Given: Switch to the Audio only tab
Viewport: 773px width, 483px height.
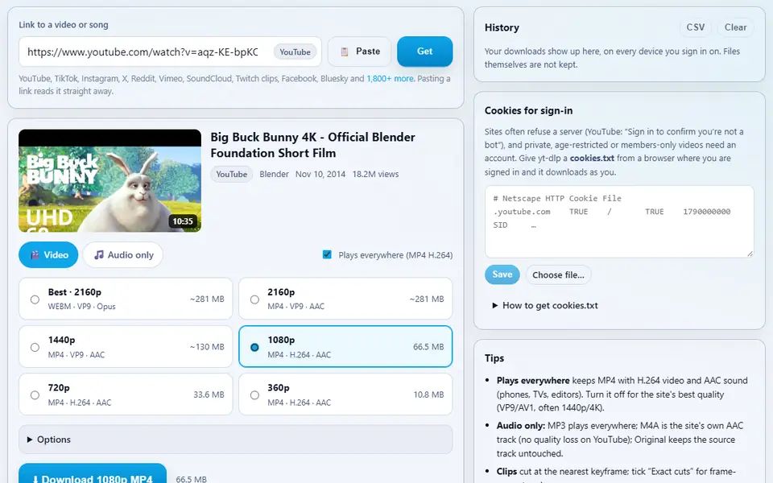Looking at the screenshot, I should [122, 255].
